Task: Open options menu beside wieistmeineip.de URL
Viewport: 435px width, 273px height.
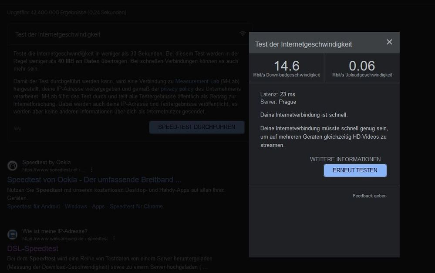Action: (x=114, y=238)
